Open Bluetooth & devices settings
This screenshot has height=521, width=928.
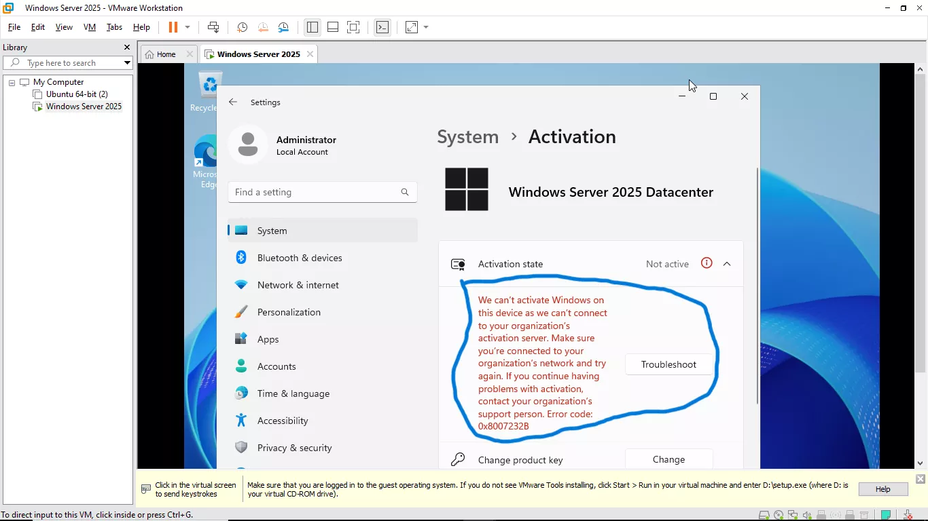click(323, 258)
